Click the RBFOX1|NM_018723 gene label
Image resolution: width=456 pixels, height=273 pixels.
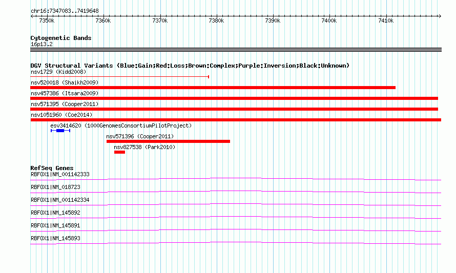click(x=55, y=187)
